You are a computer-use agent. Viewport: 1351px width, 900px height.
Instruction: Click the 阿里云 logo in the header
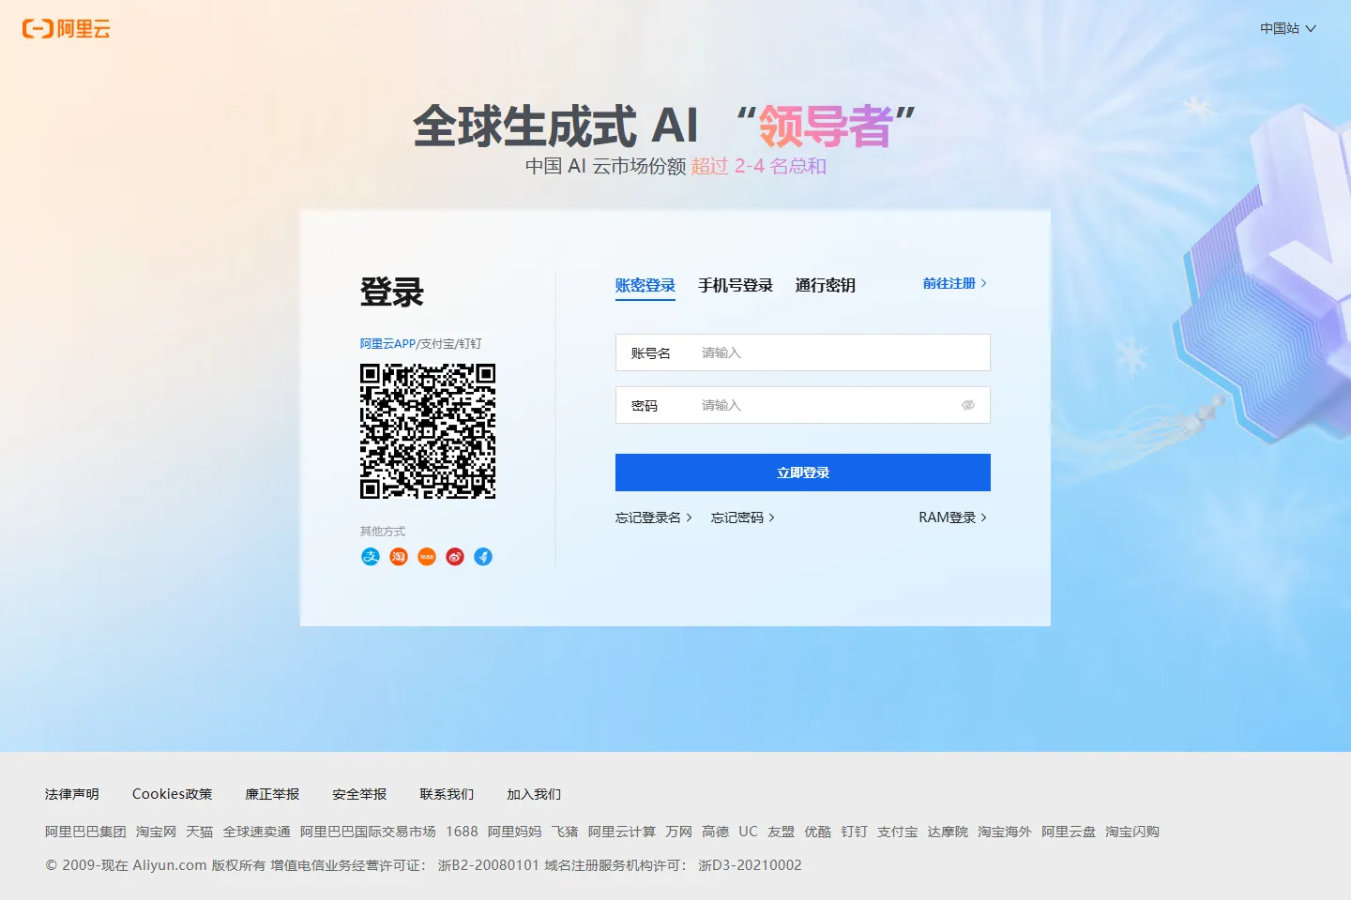tap(66, 29)
